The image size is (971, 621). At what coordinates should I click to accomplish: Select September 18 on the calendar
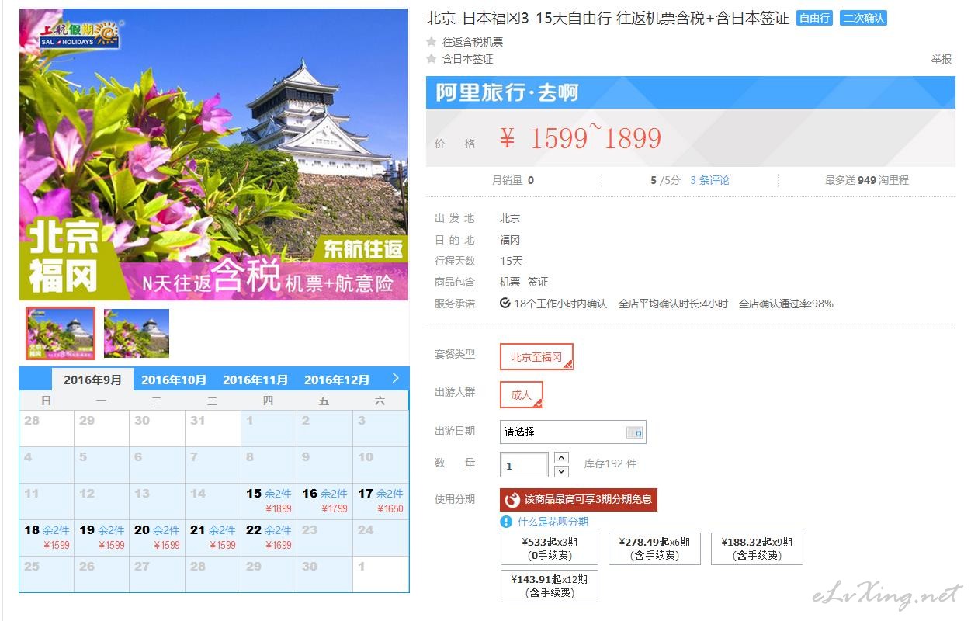(47, 537)
